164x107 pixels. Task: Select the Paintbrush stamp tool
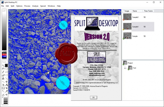(3, 79)
